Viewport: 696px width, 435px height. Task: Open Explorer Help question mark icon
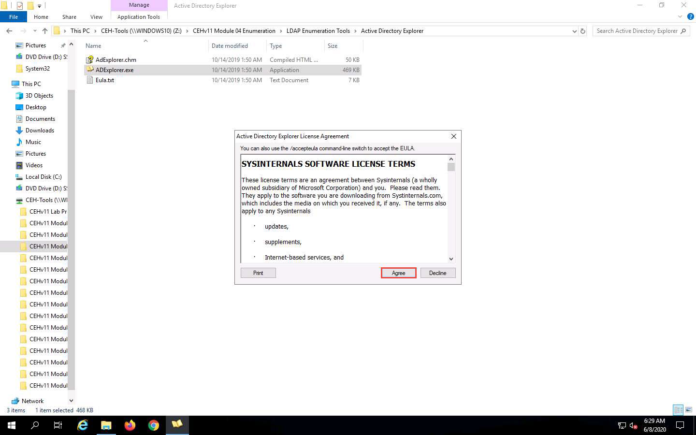click(x=690, y=16)
